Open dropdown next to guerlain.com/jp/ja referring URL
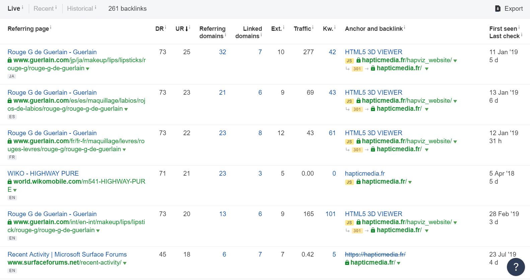This screenshot has height=280, width=530. coord(88,69)
